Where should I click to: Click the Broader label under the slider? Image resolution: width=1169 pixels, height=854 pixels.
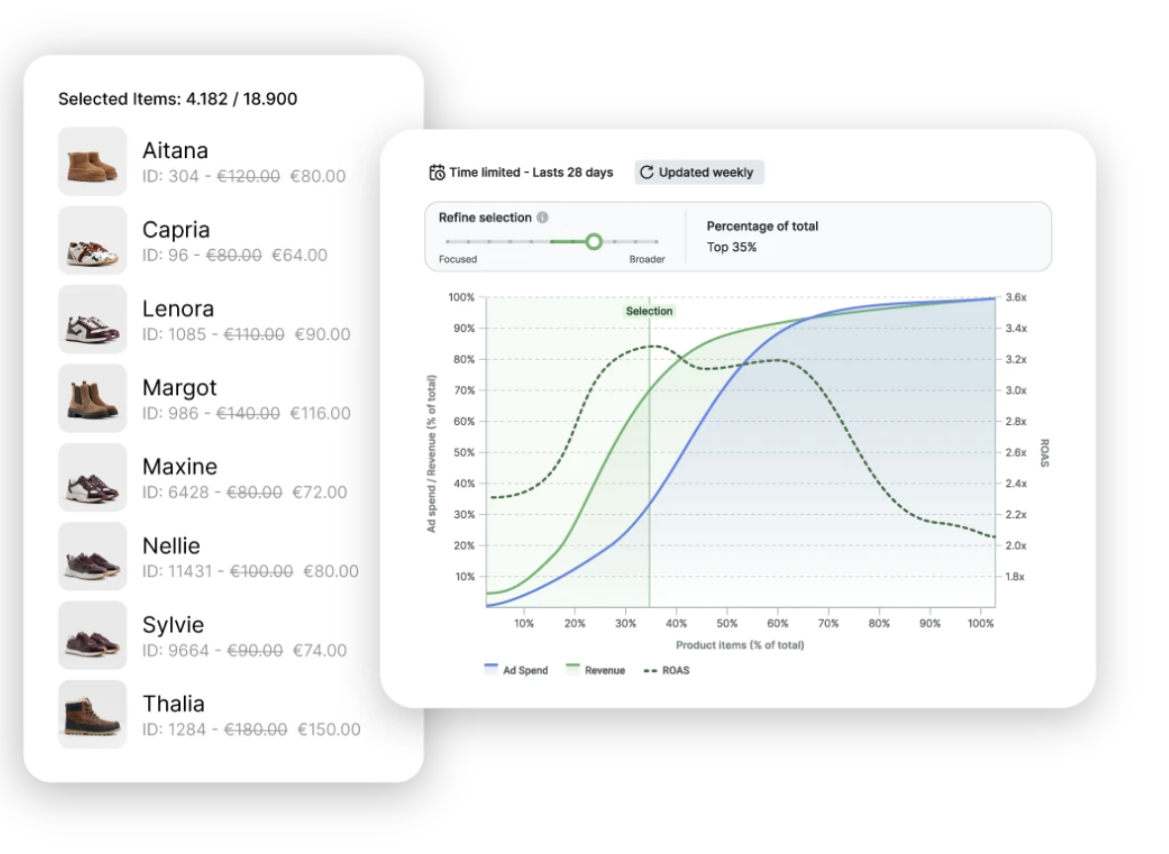click(647, 260)
